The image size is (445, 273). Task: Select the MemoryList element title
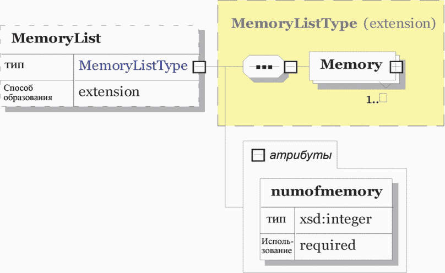[x=56, y=39]
